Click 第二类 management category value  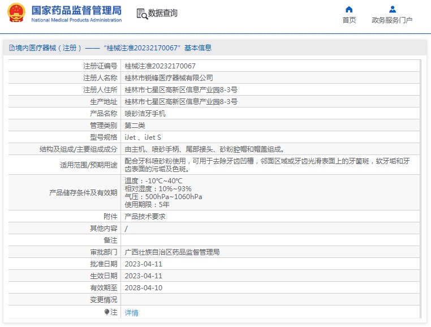[x=135, y=126]
